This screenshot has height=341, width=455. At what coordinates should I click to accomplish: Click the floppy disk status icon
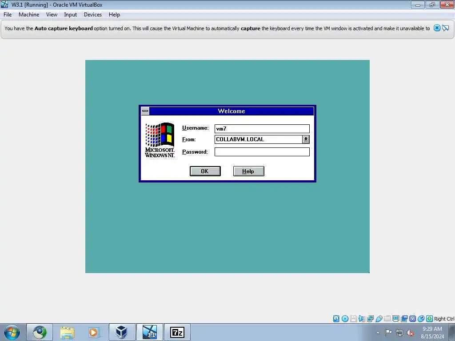point(353,319)
